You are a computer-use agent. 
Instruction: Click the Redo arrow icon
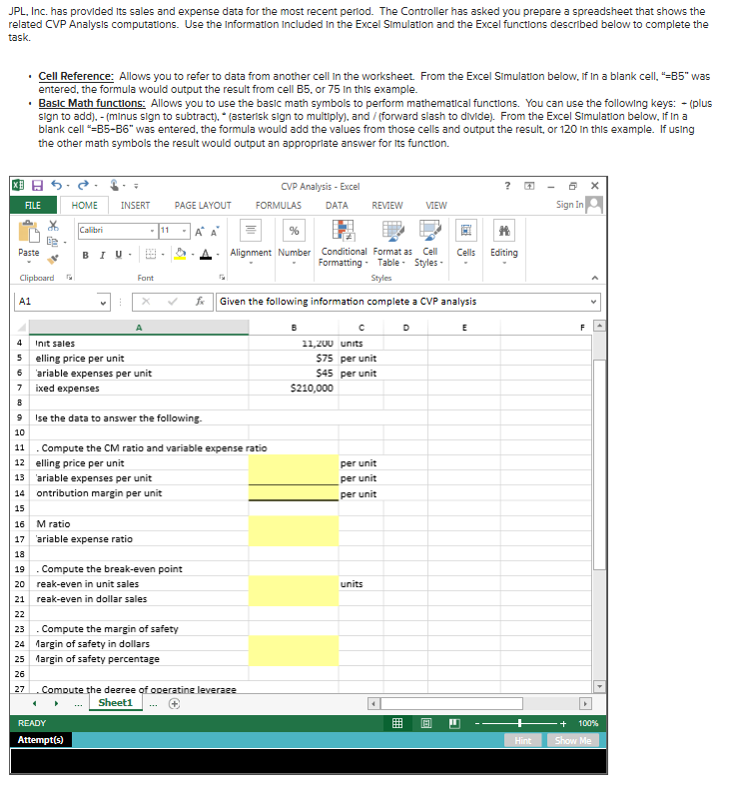click(x=83, y=185)
